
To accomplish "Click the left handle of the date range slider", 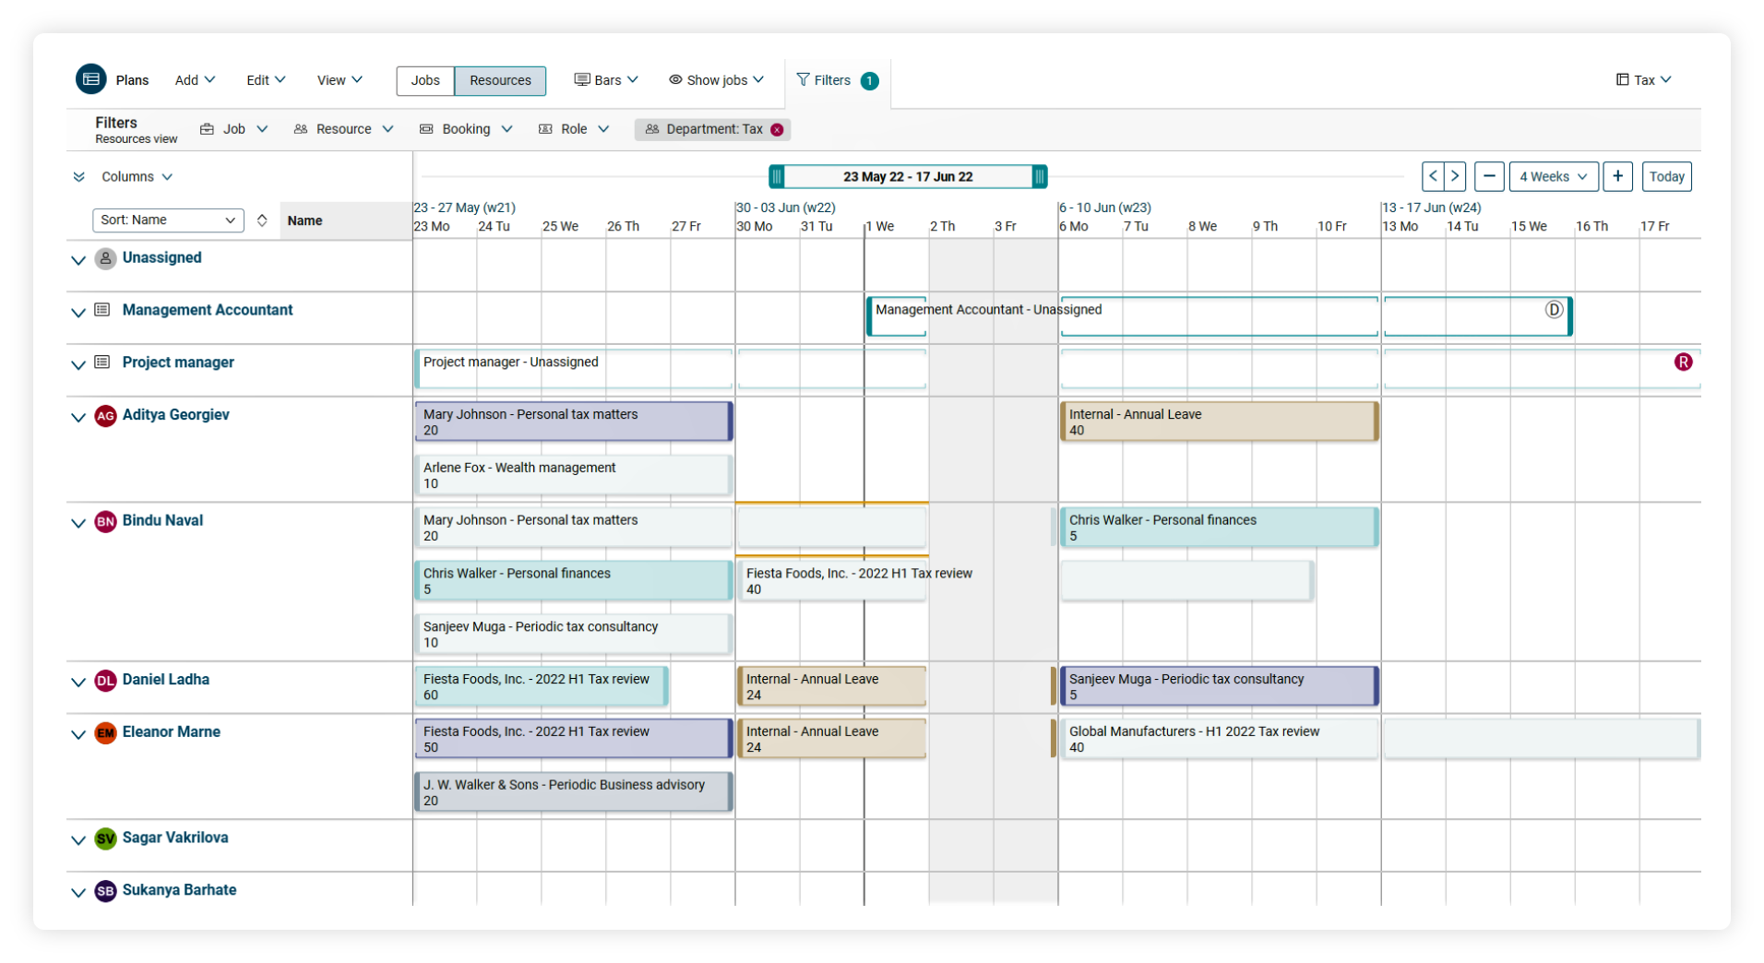I will pyautogui.click(x=778, y=176).
